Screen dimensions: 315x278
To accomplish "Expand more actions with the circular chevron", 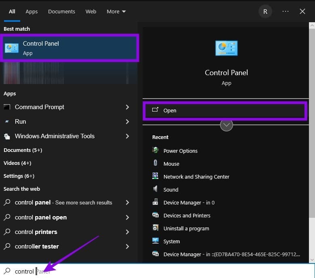I will click(x=227, y=125).
